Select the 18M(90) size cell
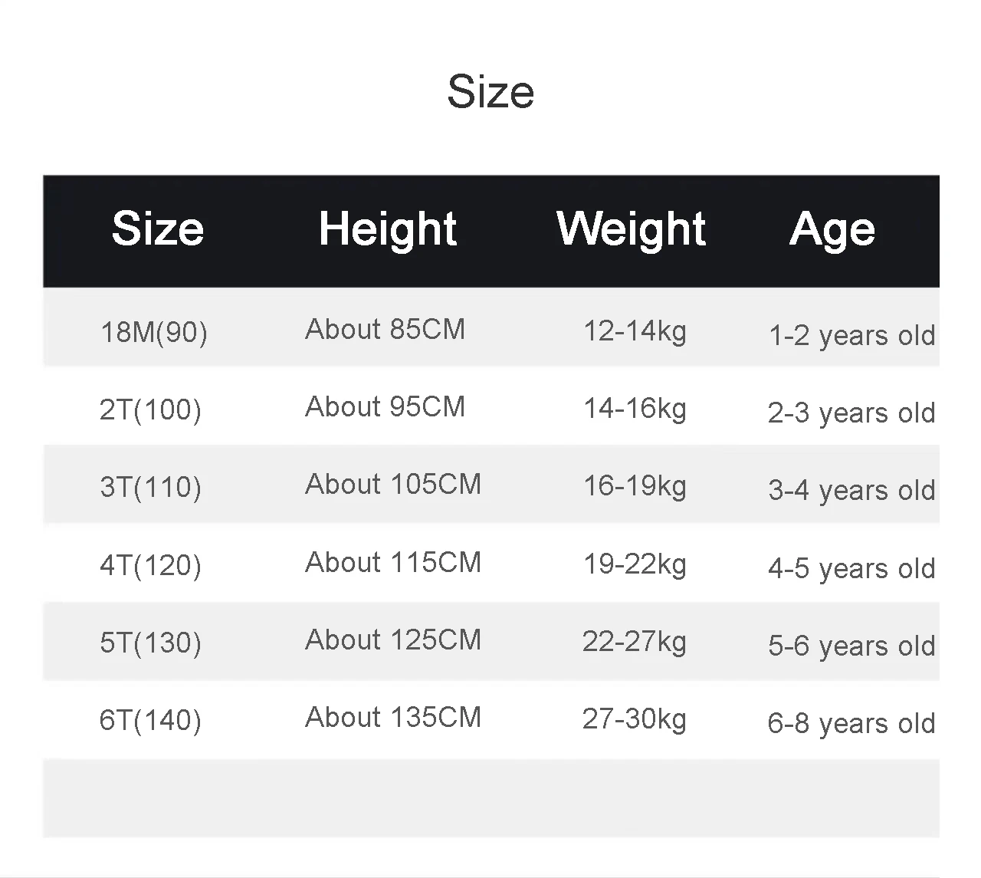Screen dimensions: 981x878 tap(154, 332)
